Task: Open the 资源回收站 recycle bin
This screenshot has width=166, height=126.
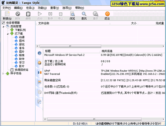Action: tap(22, 70)
